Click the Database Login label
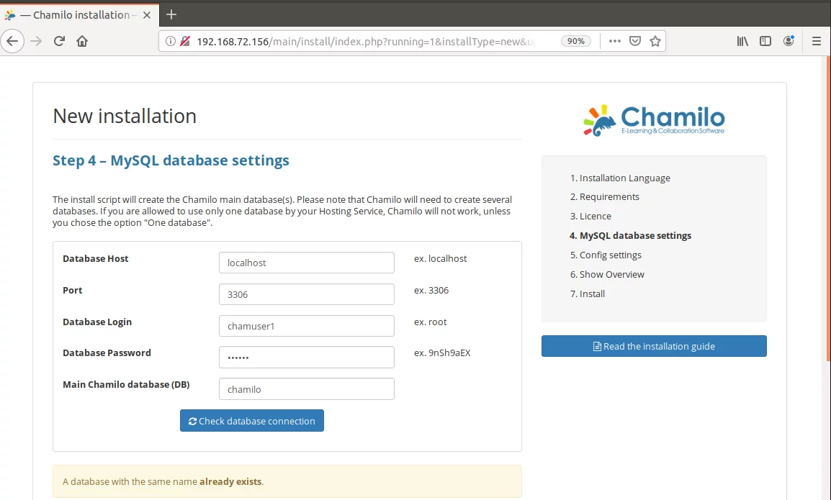Screen dimensions: 831x500 (x=97, y=322)
